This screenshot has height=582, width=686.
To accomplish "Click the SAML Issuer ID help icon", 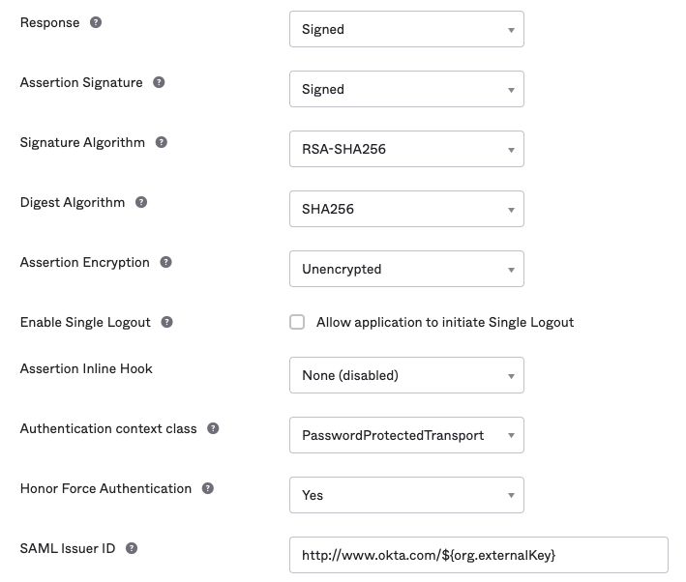I will coord(132,548).
